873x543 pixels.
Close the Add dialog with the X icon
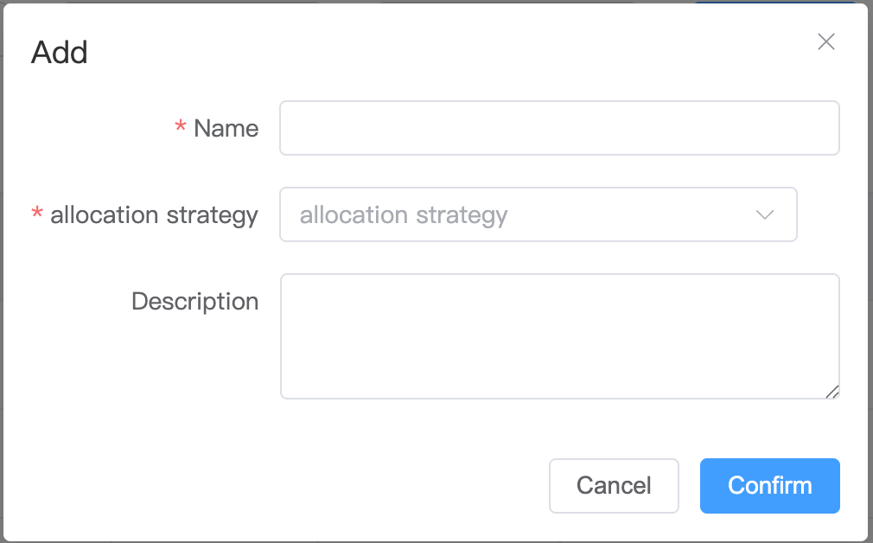coord(825,42)
